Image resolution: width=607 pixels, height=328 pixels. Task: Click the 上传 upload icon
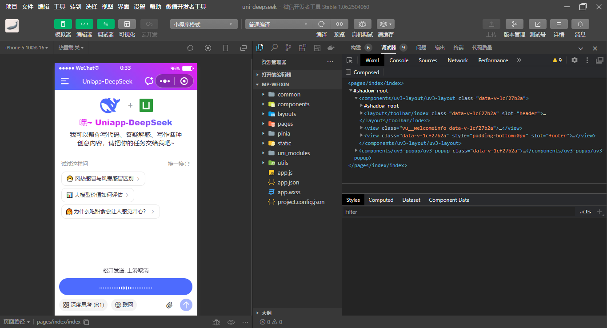[491, 24]
